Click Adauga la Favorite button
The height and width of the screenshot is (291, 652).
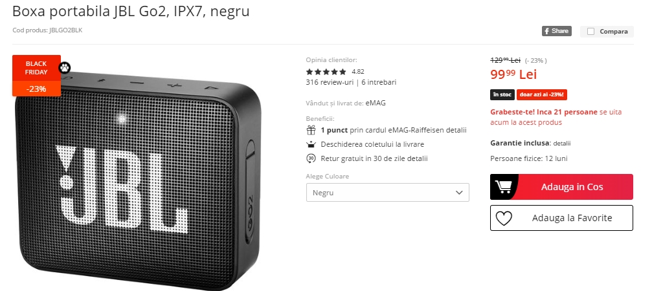(561, 218)
